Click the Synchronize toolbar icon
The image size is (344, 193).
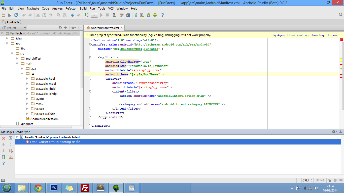tap(16, 15)
